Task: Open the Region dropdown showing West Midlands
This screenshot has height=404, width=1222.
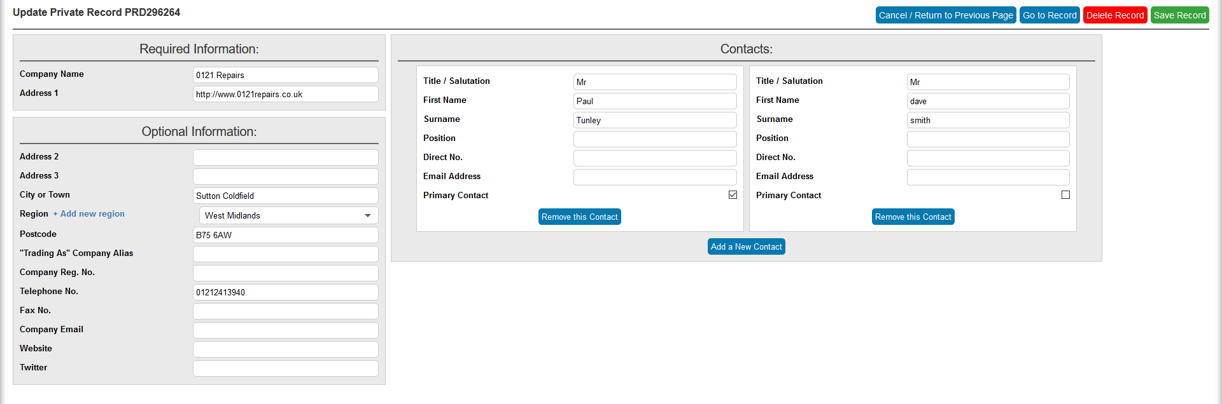Action: click(x=288, y=215)
